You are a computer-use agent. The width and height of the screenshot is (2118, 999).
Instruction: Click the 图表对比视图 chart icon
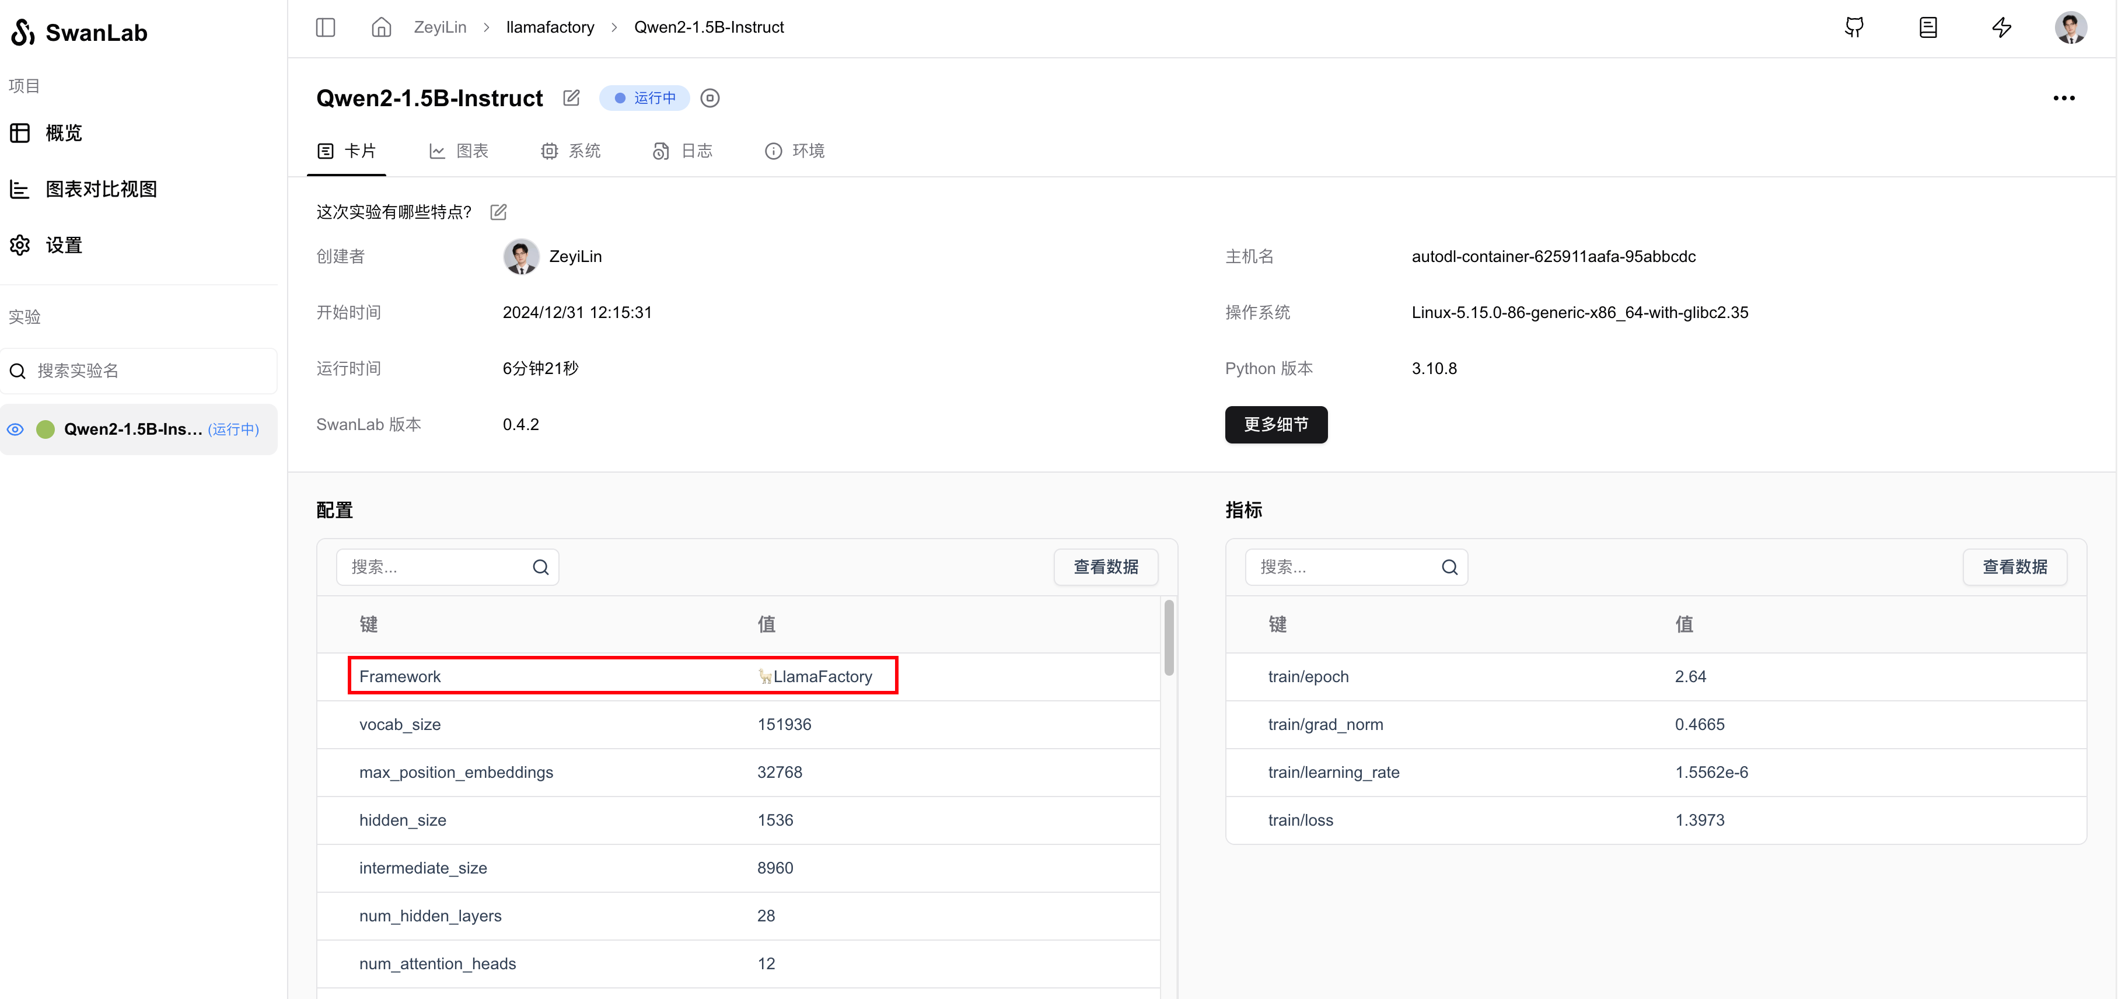coord(20,189)
